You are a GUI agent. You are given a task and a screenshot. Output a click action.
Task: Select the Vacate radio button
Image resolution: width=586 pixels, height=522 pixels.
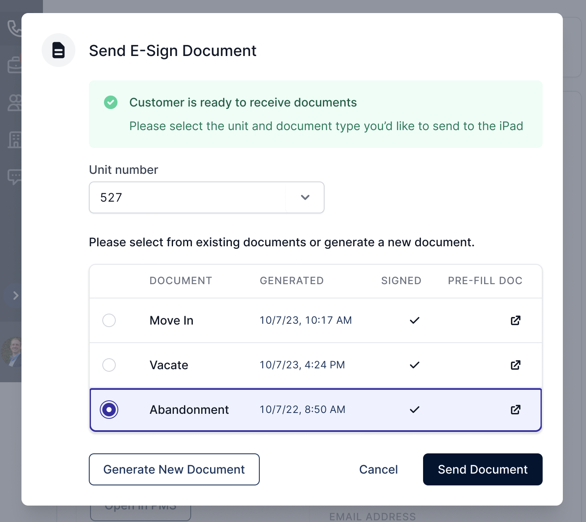[109, 365]
